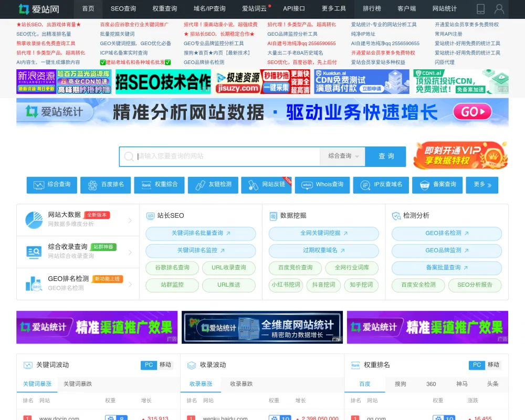Image resolution: width=525 pixels, height=420 pixels.
Task: Expand the 综合收录查询 row chevron
Action: [130, 252]
